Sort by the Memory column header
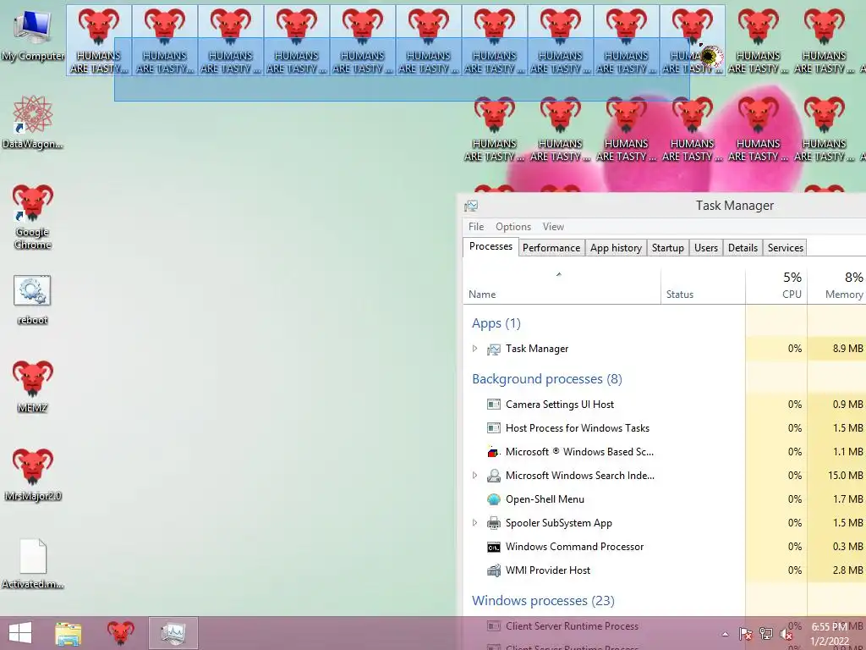The height and width of the screenshot is (650, 866). 836,286
